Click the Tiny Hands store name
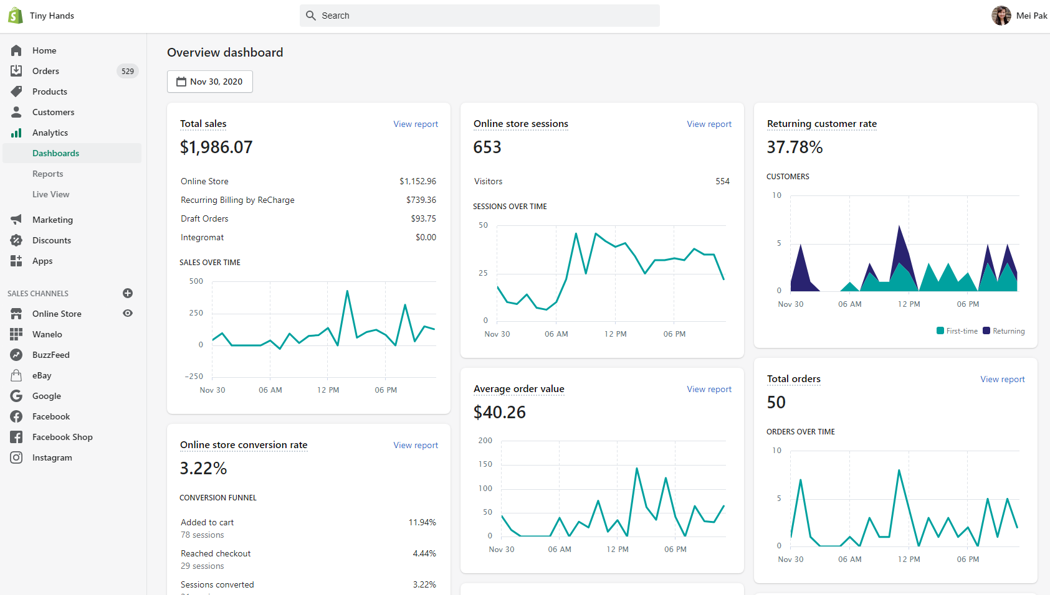 coord(52,16)
